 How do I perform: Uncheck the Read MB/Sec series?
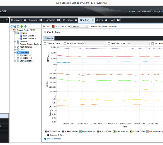(63, 131)
